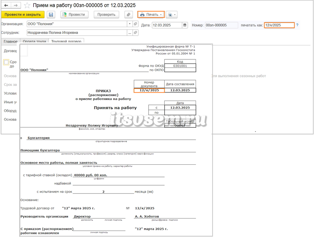The height and width of the screenshot is (237, 315).
Task: Open the calendar picker next to Дата
Action: (185, 25)
